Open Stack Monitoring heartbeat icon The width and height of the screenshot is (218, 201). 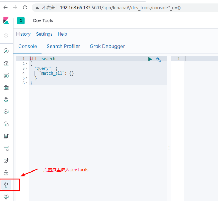pyautogui.click(x=6, y=197)
